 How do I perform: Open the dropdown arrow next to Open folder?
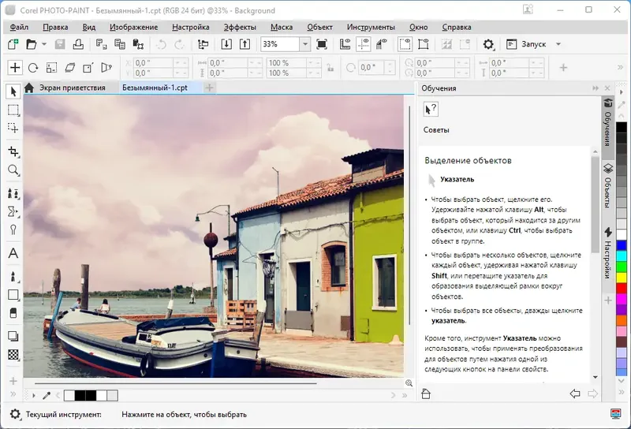[44, 44]
